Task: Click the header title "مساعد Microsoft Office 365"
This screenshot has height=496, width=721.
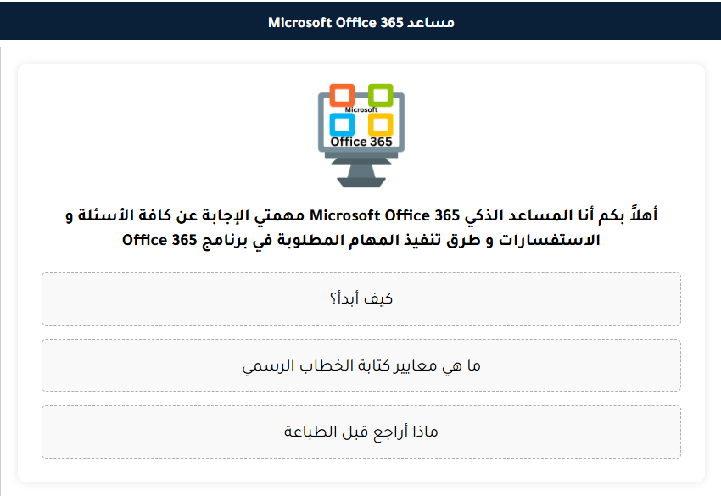Action: click(x=360, y=22)
